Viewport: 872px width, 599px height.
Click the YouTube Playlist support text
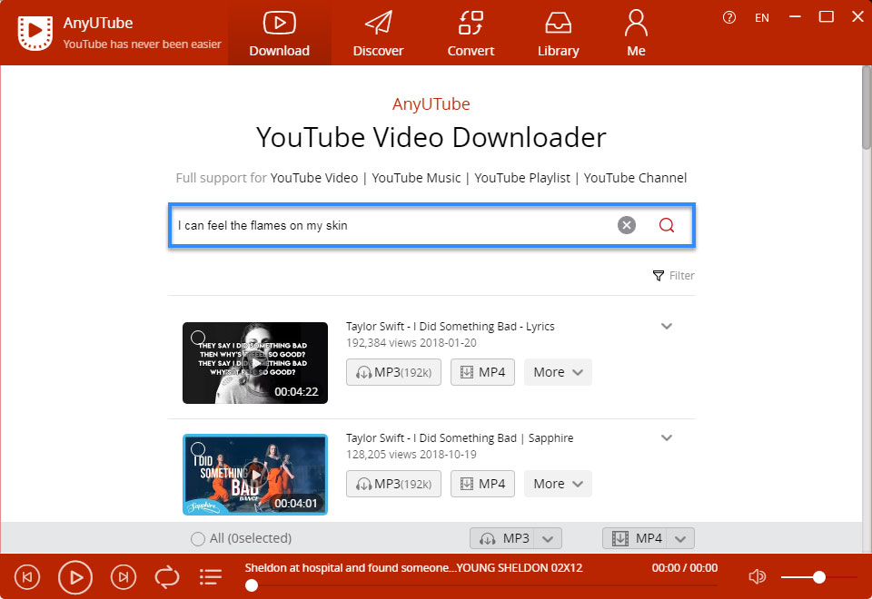coord(522,178)
